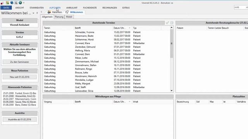
Task: Click the Patient column header in Beratungsbesuche
Action: 191,28
